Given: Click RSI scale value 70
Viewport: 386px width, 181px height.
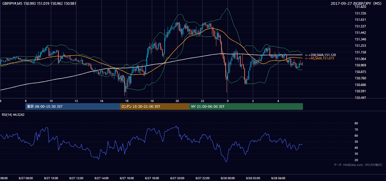Looking at the screenshot, I should 356,129.
